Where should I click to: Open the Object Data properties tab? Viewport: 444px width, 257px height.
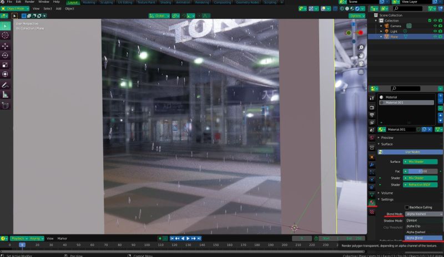tap(372, 194)
